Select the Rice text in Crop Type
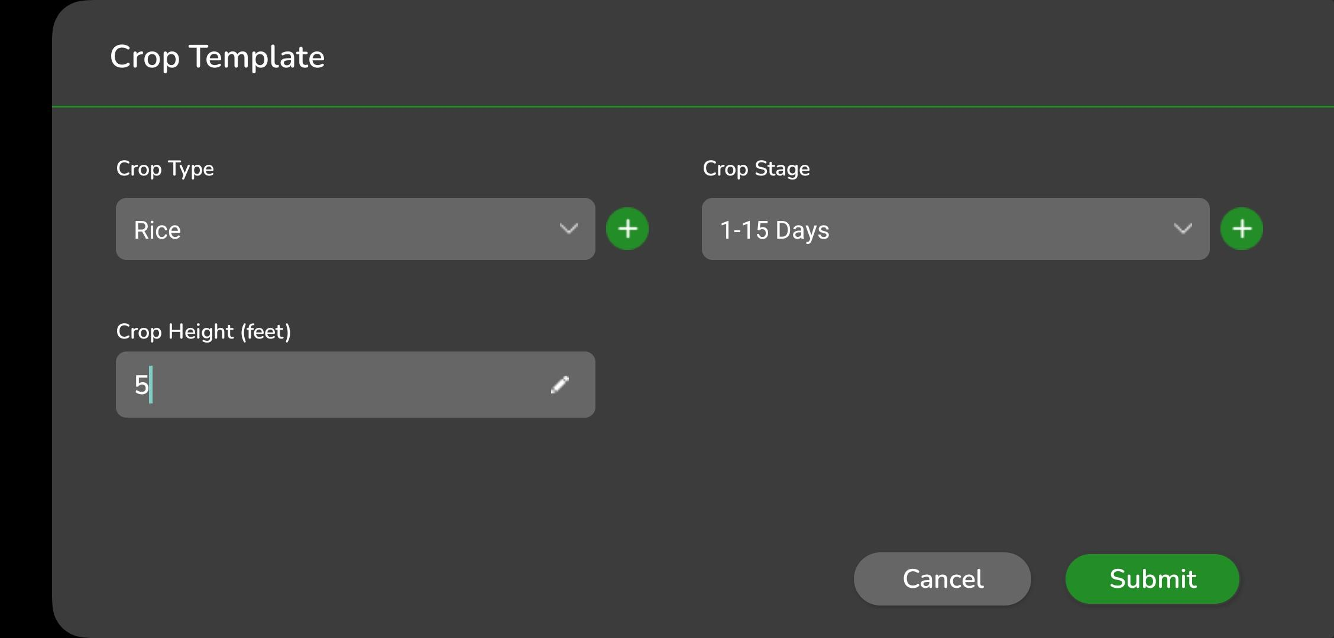Image resolution: width=1334 pixels, height=638 pixels. (157, 230)
